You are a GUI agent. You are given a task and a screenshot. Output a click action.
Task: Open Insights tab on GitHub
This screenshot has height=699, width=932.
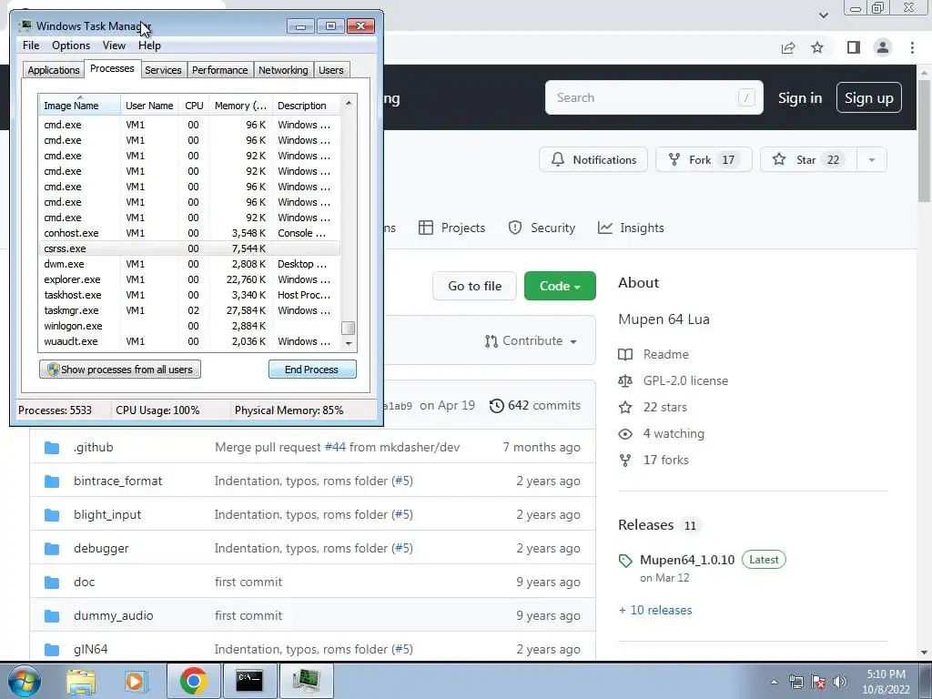point(631,228)
